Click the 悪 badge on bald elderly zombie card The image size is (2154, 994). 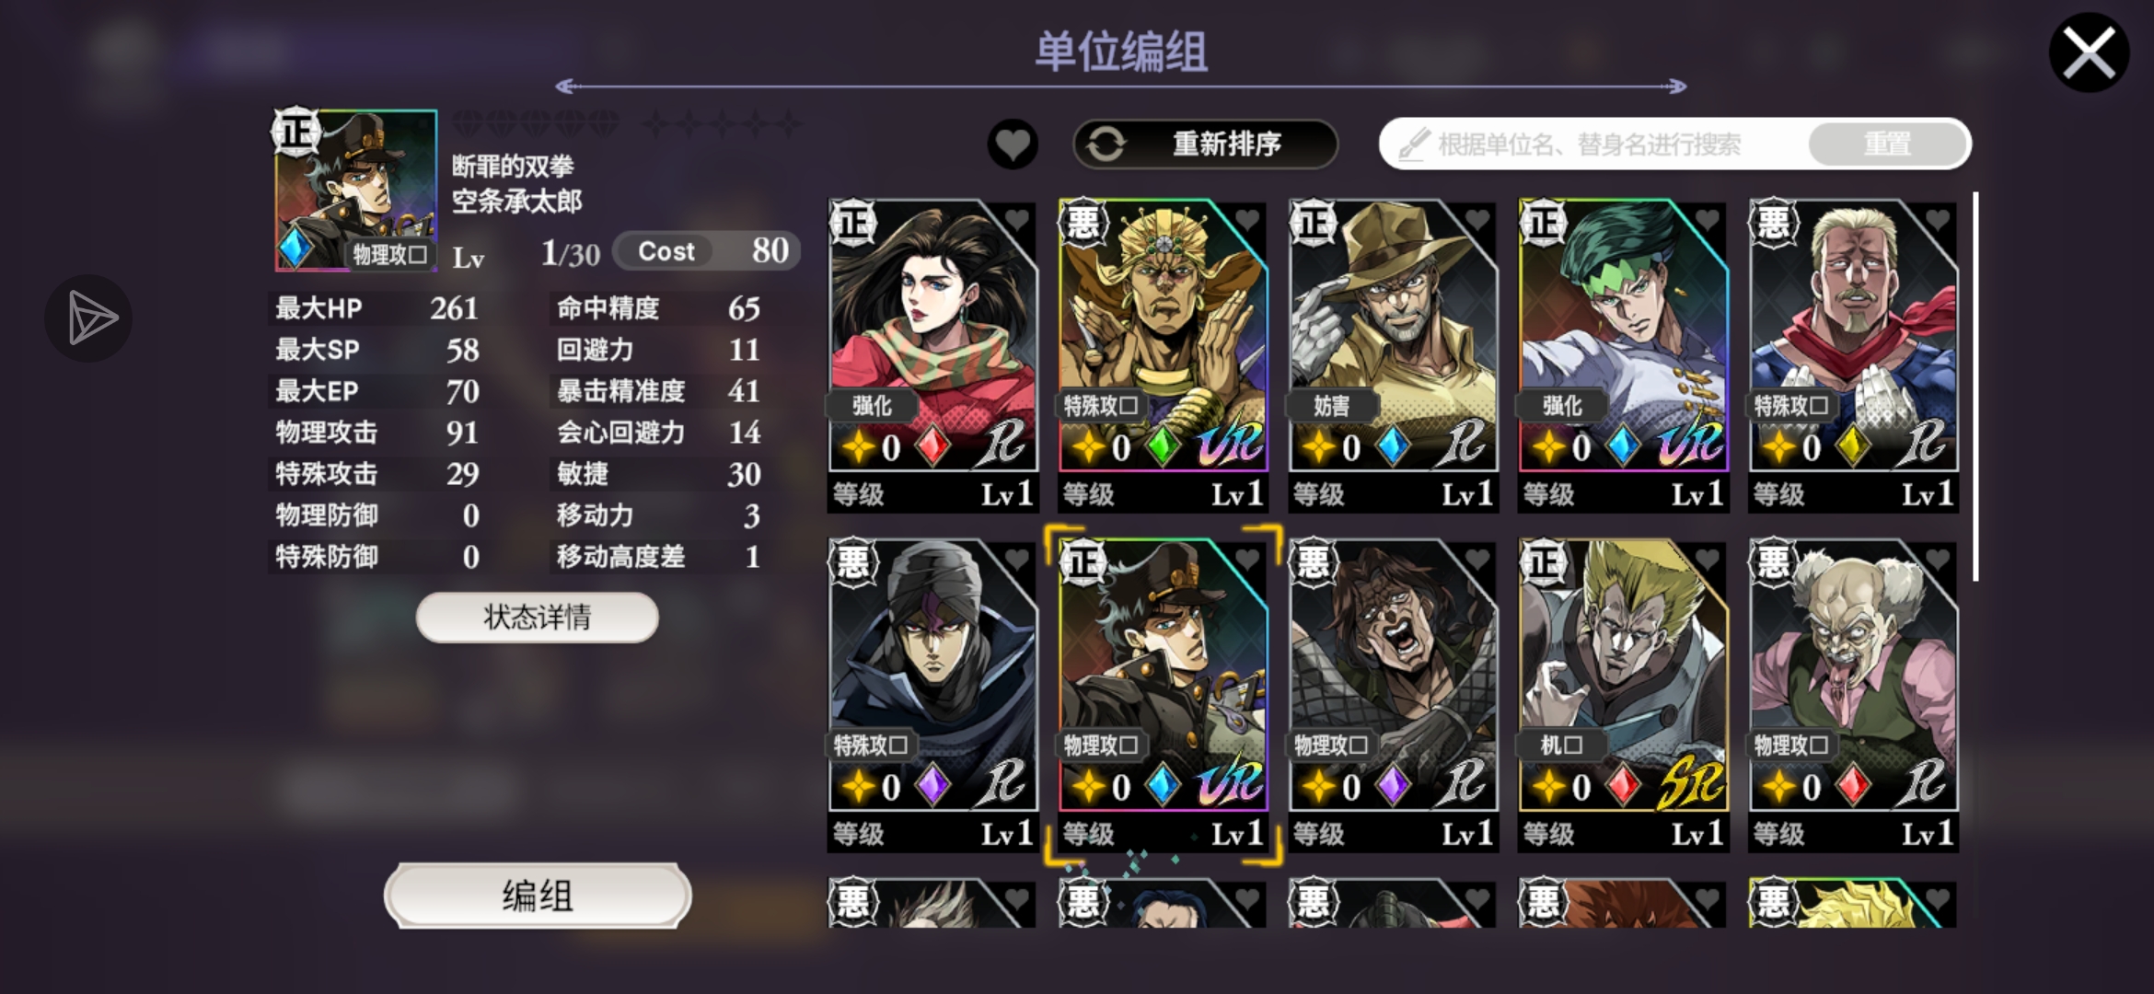(x=1774, y=561)
